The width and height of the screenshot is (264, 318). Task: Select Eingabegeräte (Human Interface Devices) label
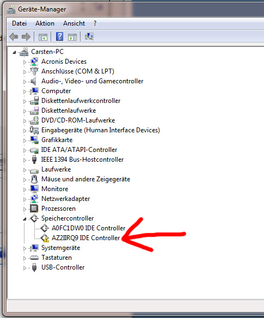(x=101, y=130)
